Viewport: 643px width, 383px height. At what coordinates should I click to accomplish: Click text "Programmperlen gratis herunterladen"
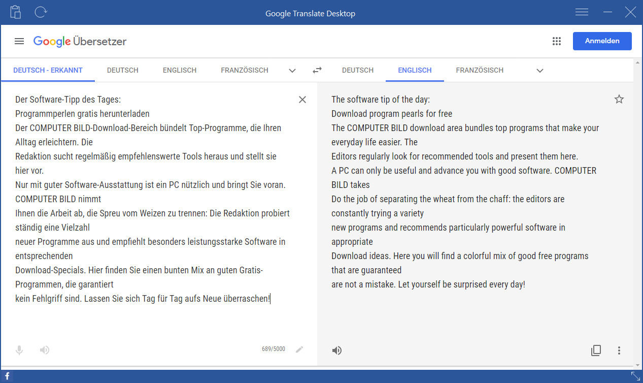coord(82,114)
